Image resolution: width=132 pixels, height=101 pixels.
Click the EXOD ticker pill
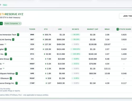[x=32, y=69]
